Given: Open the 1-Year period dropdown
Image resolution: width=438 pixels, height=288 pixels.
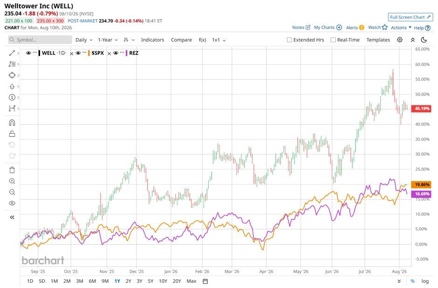Looking at the screenshot, I should click(108, 40).
